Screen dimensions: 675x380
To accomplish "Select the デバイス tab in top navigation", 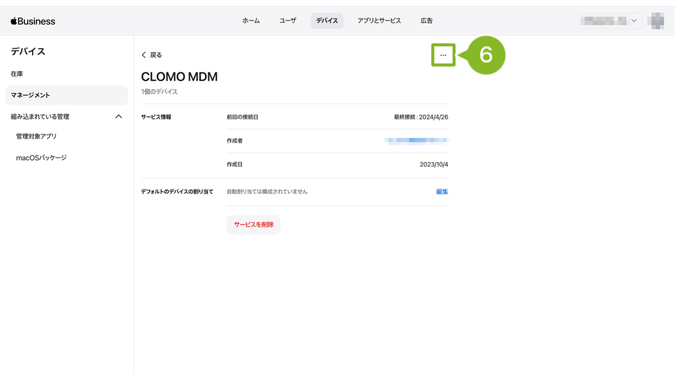I will pyautogui.click(x=327, y=21).
